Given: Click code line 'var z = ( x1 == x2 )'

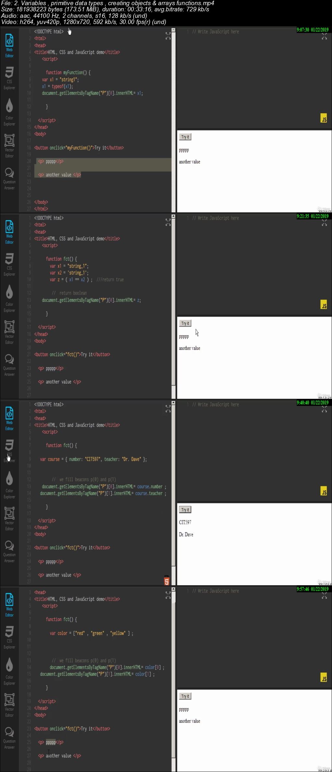Looking at the screenshot, I should tap(71, 279).
